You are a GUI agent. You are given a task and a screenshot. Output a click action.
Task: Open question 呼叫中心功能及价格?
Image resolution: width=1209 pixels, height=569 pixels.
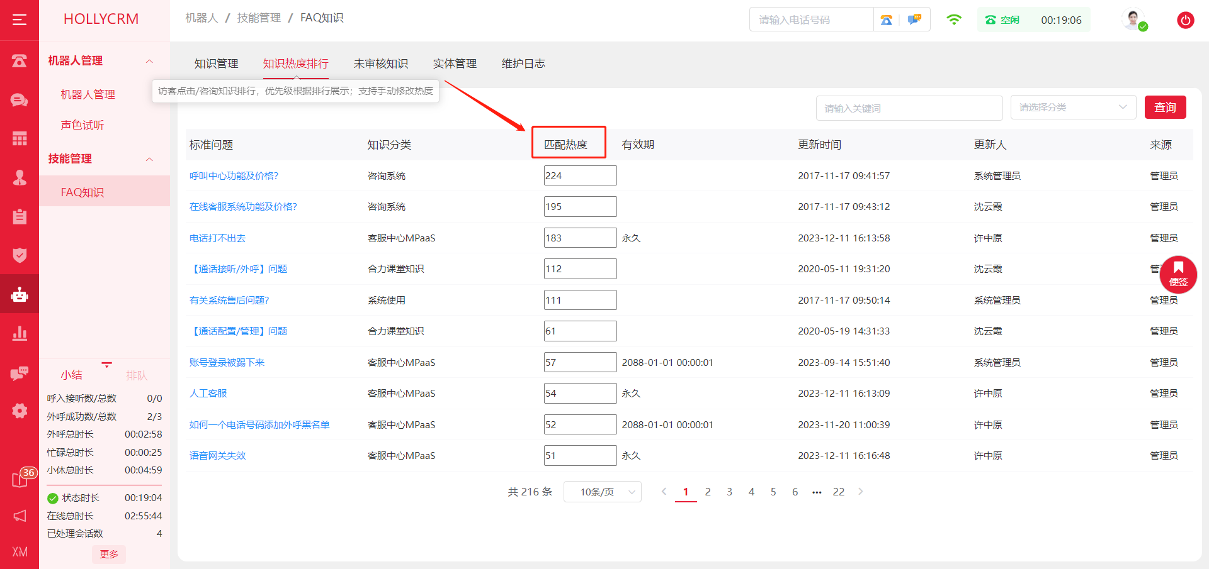point(234,176)
